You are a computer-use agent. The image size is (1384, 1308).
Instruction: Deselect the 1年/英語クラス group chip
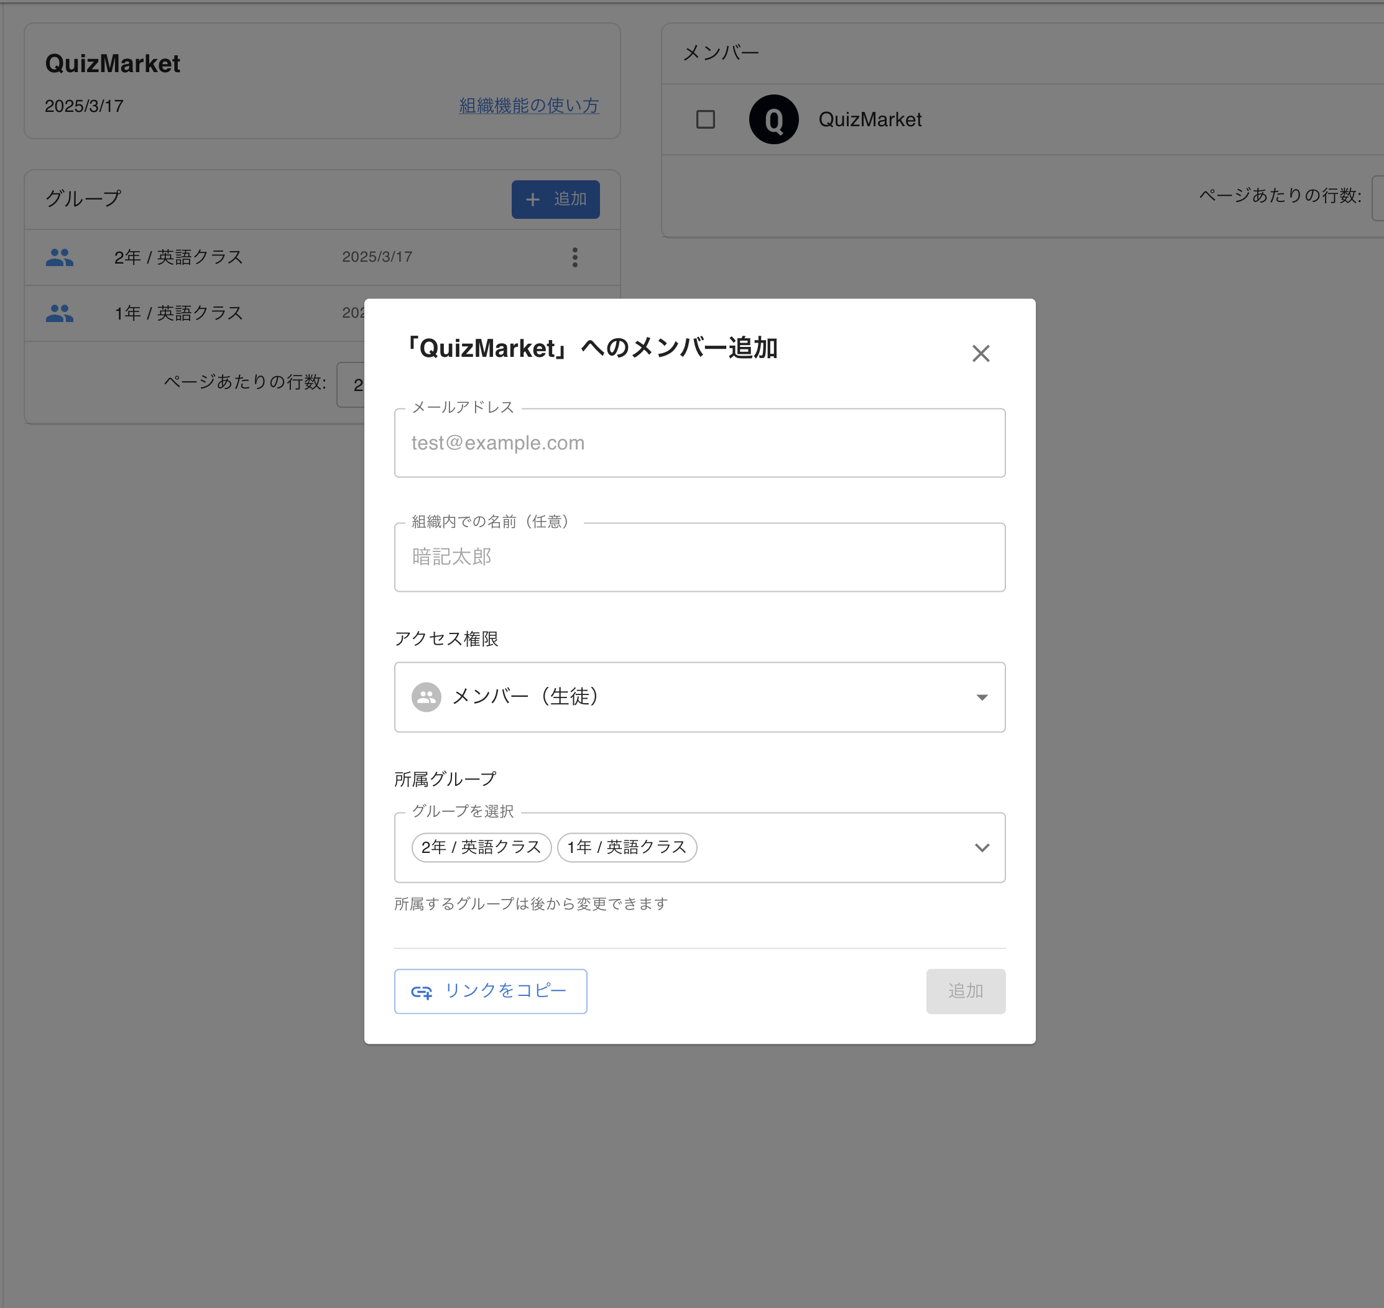coord(626,848)
